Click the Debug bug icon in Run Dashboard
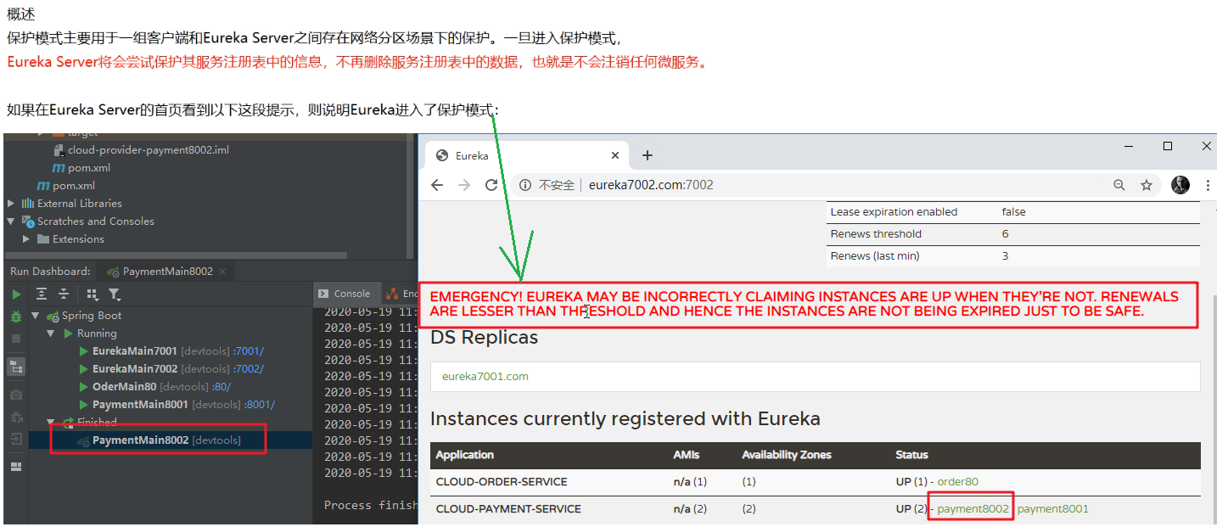The width and height of the screenshot is (1228, 527). (16, 316)
